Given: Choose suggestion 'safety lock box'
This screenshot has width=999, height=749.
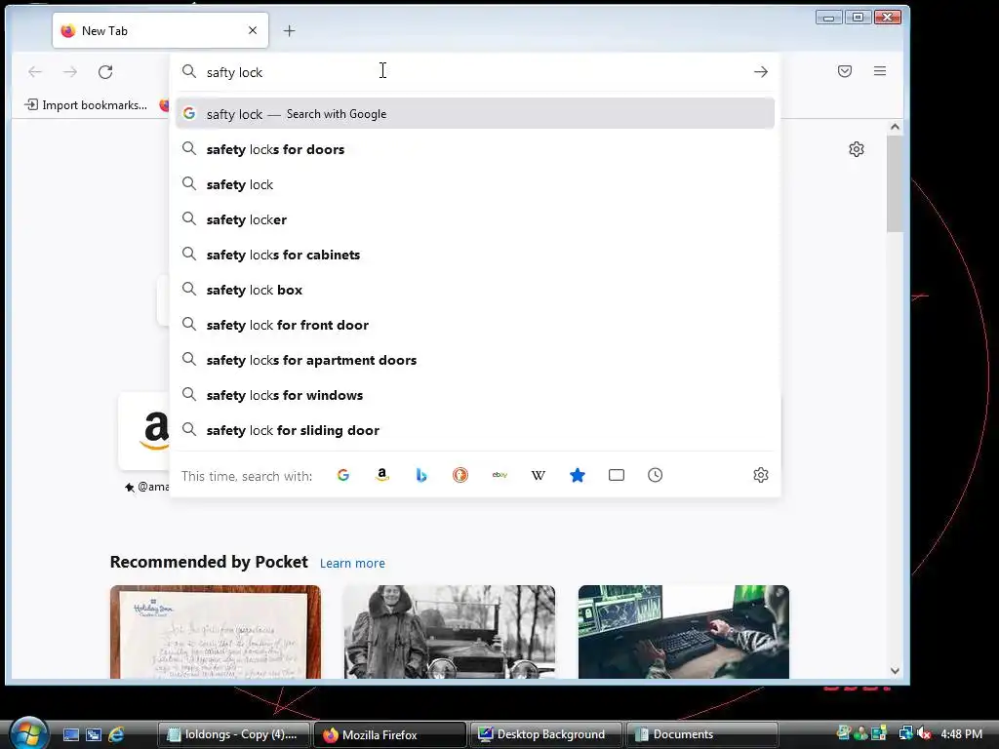Looking at the screenshot, I should click(475, 290).
